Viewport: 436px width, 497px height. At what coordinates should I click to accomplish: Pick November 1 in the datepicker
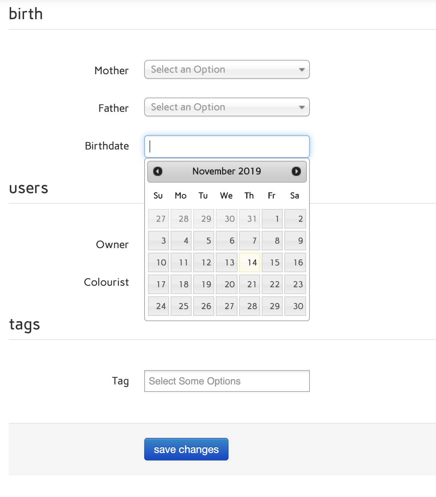272,219
